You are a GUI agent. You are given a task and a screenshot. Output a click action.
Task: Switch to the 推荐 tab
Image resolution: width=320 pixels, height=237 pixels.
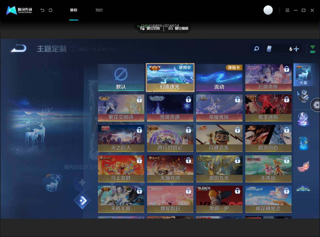(x=74, y=10)
